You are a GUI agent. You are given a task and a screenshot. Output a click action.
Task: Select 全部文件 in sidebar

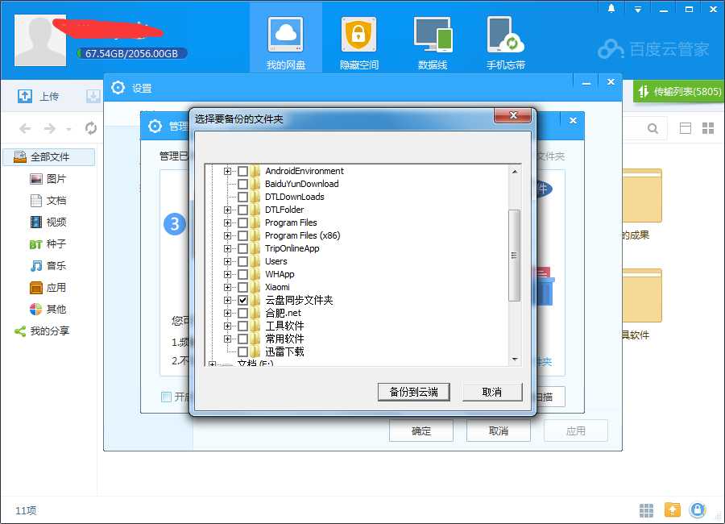coord(49,157)
